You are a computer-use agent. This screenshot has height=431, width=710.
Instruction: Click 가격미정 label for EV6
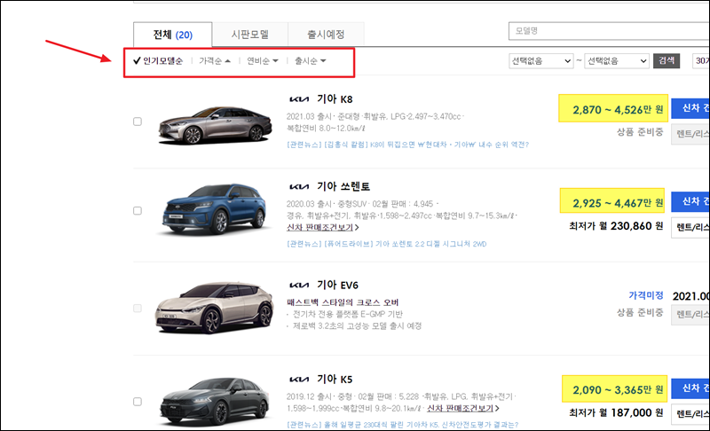point(646,295)
